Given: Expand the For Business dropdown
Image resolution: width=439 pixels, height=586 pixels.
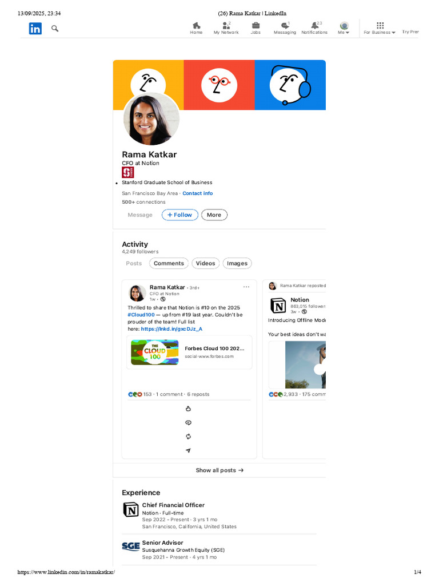Looking at the screenshot, I should [380, 28].
